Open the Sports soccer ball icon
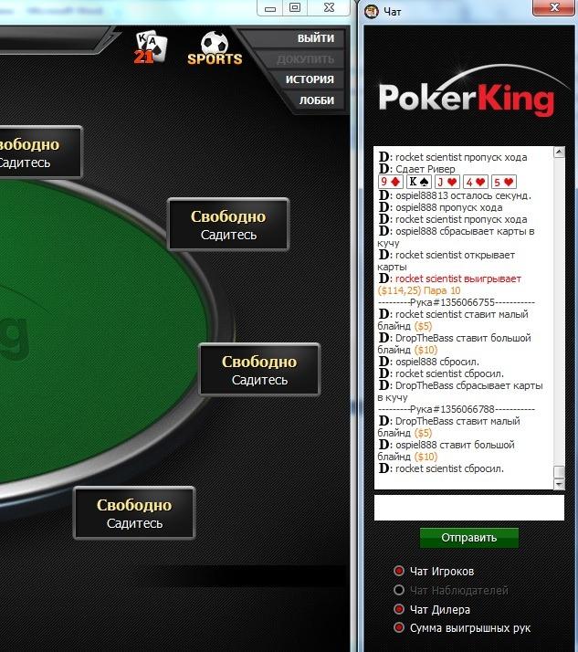Image resolution: width=578 pixels, height=652 pixels. pos(215,48)
